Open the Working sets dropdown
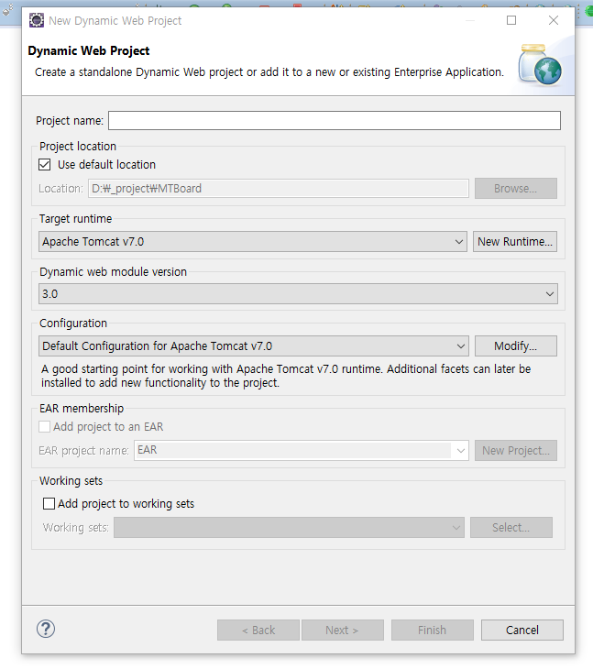593x669 pixels. [289, 527]
